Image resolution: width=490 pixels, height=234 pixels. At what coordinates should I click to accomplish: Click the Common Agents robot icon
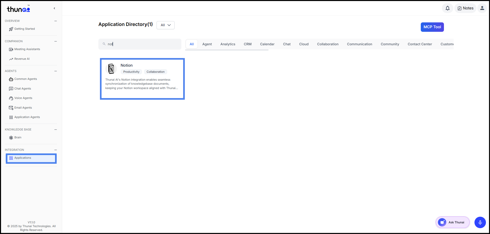[x=11, y=79]
